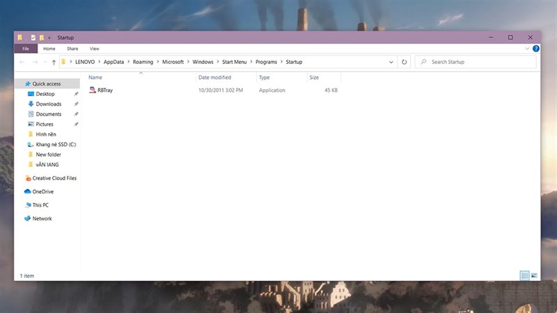Viewport: 557px width, 313px height.
Task: Open Pictures in the sidebar
Action: click(x=45, y=125)
